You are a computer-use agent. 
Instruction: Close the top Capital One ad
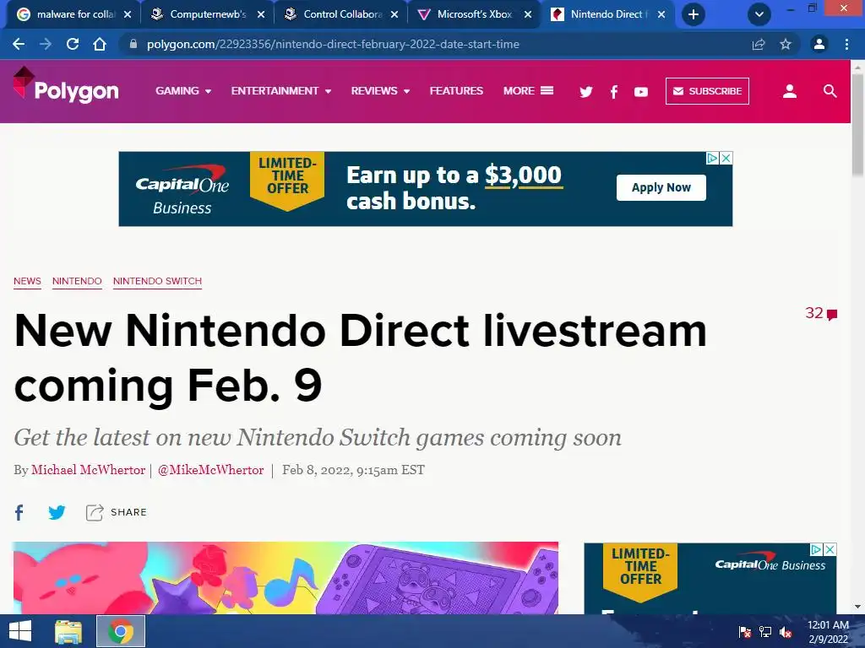tap(726, 158)
